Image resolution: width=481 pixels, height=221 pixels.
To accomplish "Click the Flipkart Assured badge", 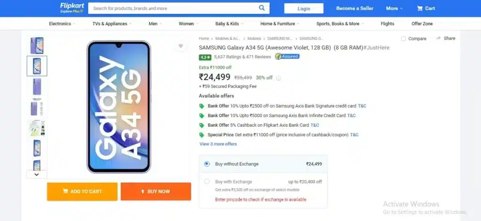I will click(287, 57).
